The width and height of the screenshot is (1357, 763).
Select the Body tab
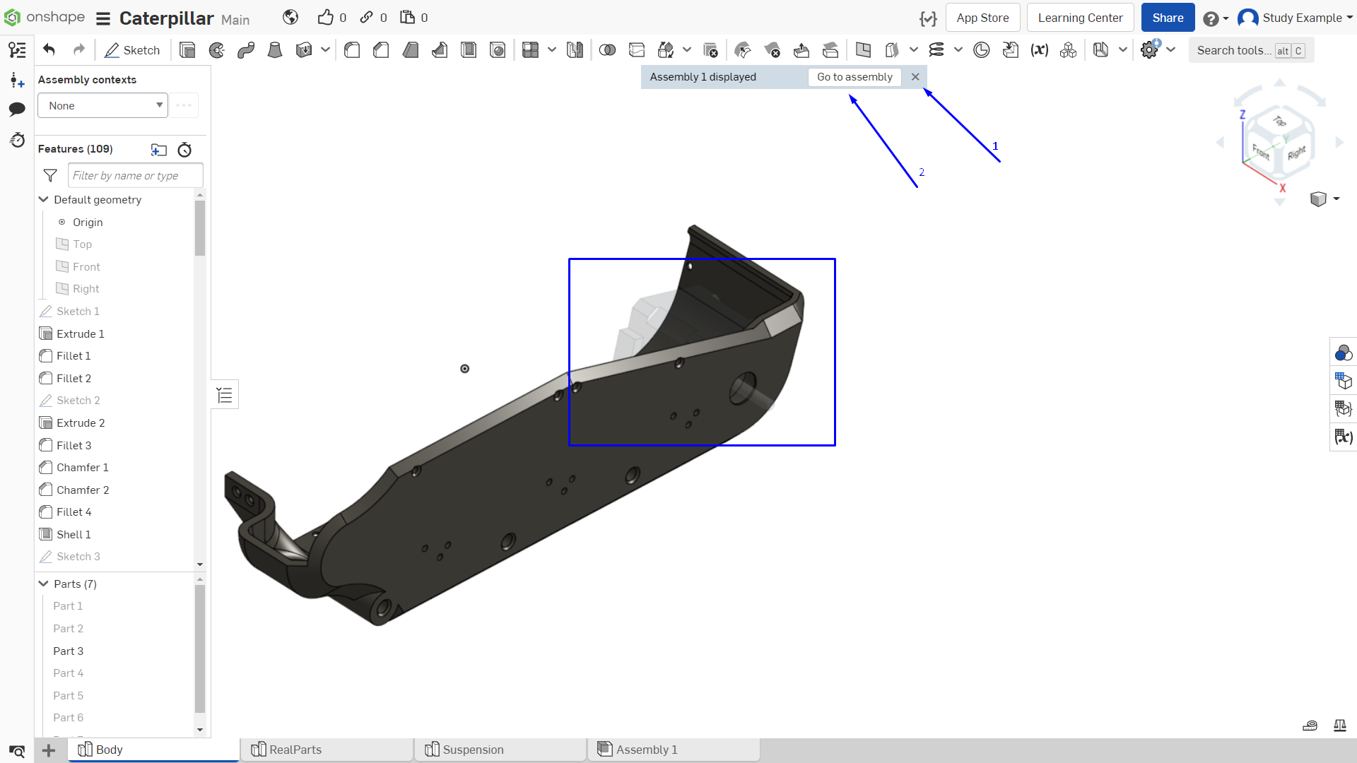tap(154, 750)
